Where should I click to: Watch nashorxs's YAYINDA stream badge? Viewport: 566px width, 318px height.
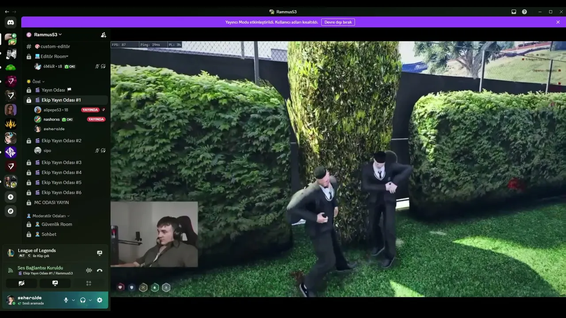96,119
